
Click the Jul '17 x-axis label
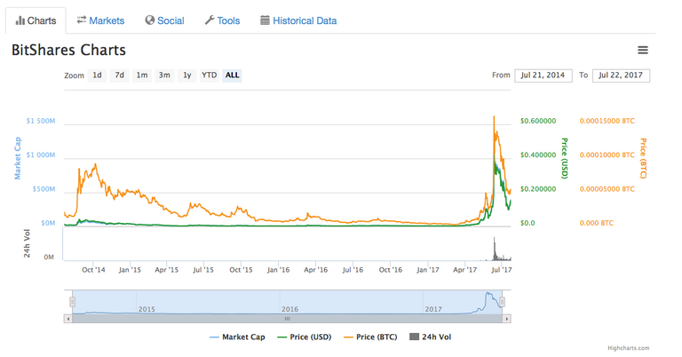(502, 270)
